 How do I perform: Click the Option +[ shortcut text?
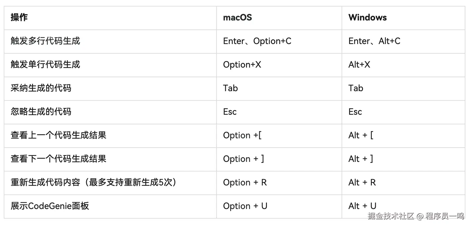pos(242,135)
